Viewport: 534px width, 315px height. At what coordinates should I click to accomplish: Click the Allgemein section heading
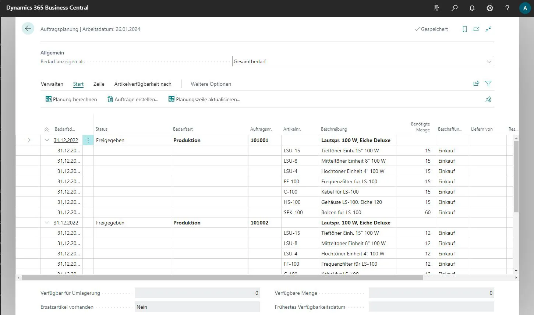pos(52,53)
